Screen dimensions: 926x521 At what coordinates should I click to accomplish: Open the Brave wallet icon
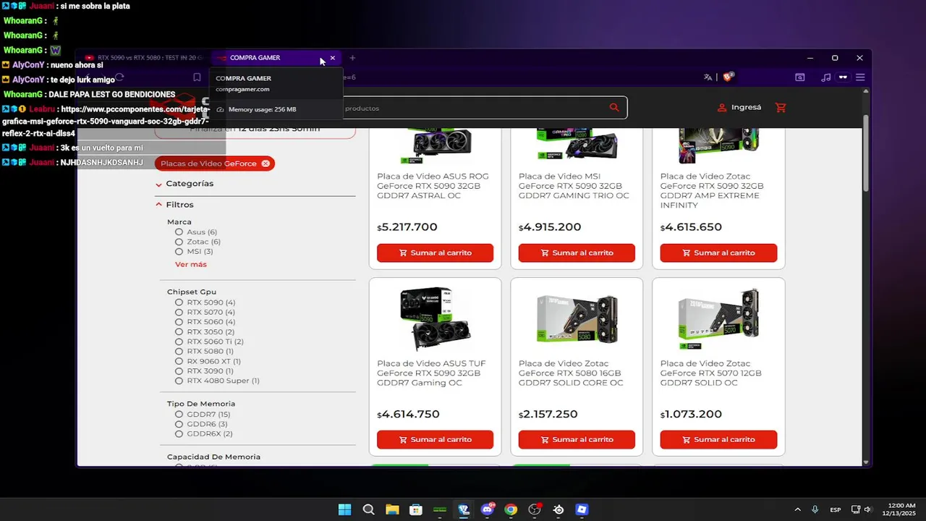coord(843,77)
